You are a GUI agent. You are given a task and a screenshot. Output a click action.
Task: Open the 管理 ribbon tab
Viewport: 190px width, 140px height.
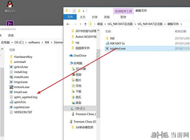point(123,17)
